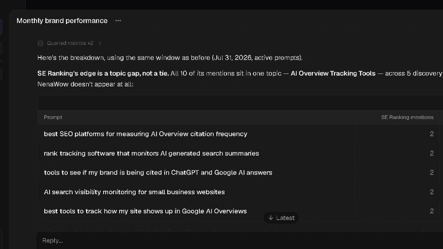This screenshot has height=249, width=443.
Task: Sort by the Prompt column header
Action: (53, 117)
